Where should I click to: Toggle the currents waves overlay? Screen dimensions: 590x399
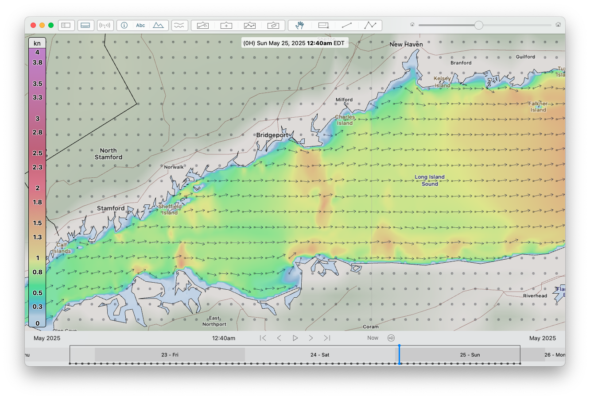coord(179,25)
